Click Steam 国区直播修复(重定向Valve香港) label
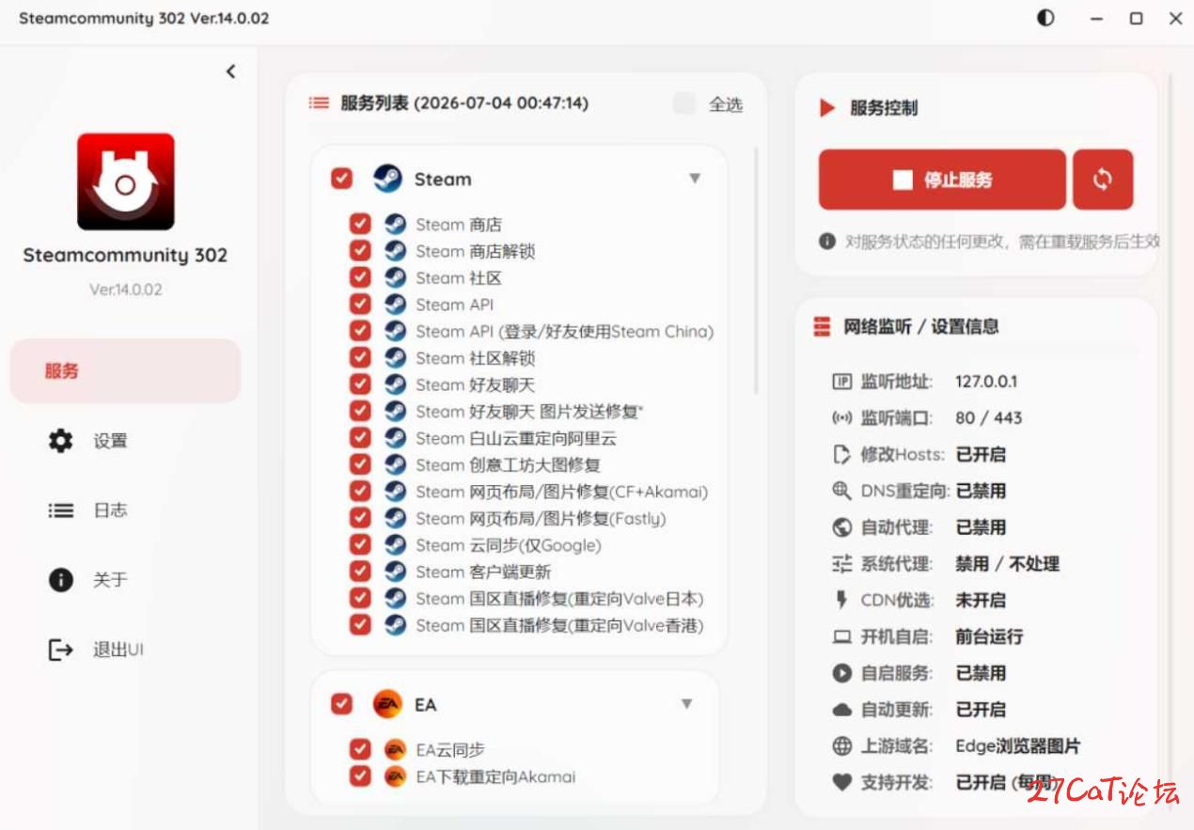 (x=559, y=625)
